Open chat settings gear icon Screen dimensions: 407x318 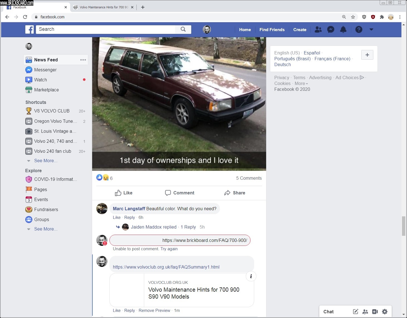[x=385, y=312]
